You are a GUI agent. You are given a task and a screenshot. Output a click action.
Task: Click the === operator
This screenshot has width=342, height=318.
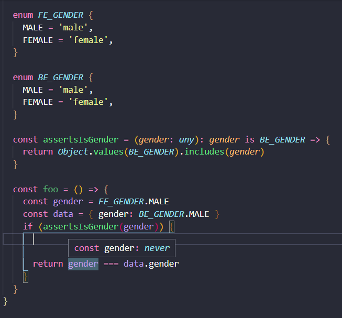point(111,264)
